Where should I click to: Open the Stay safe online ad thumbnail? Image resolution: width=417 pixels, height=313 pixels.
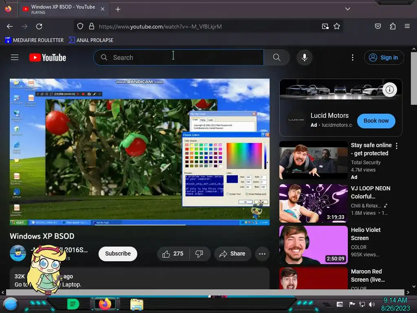314,160
